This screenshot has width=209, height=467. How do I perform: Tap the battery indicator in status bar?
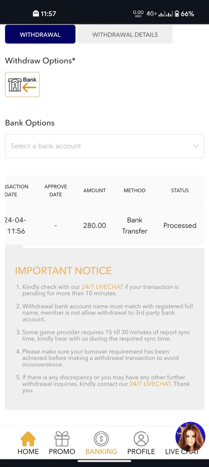pos(177,14)
